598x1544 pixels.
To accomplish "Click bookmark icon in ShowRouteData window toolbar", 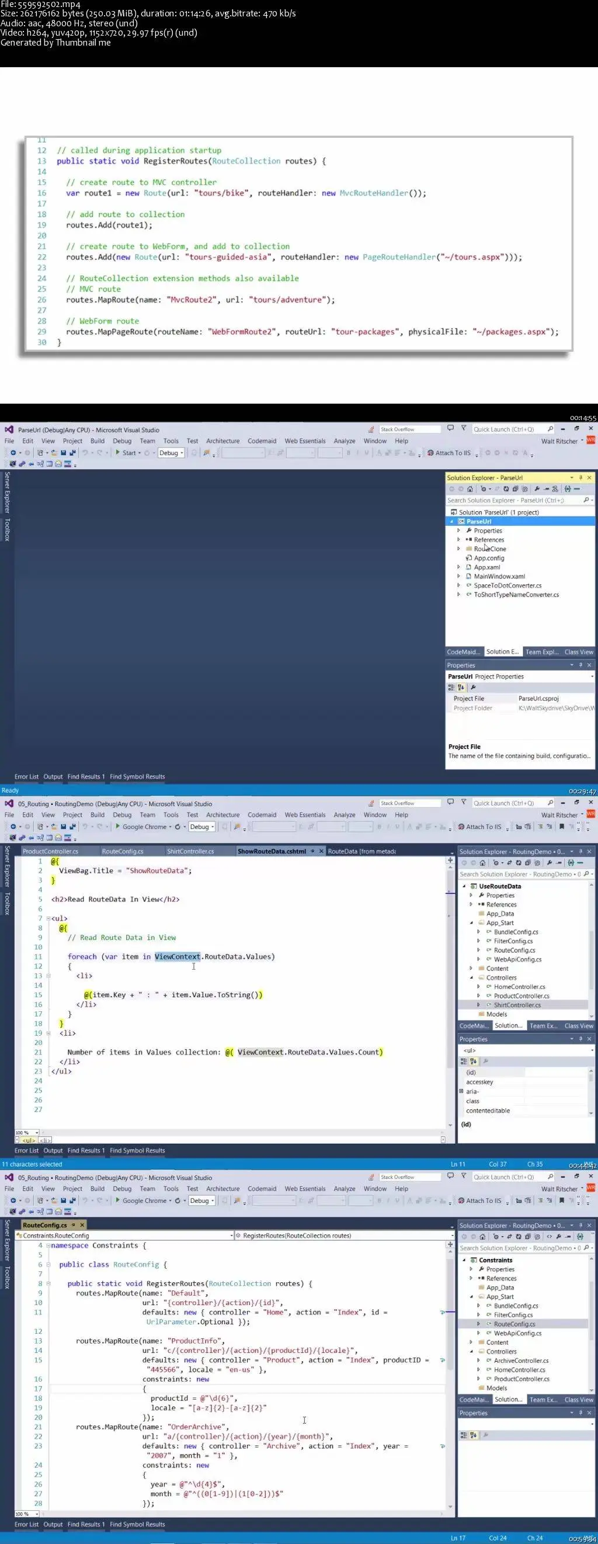I will [x=561, y=827].
